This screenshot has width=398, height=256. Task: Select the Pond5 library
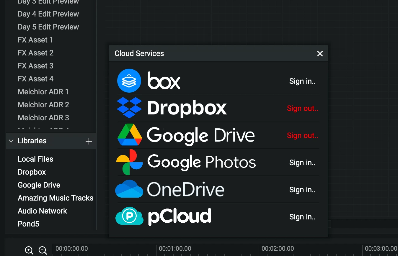(x=28, y=224)
